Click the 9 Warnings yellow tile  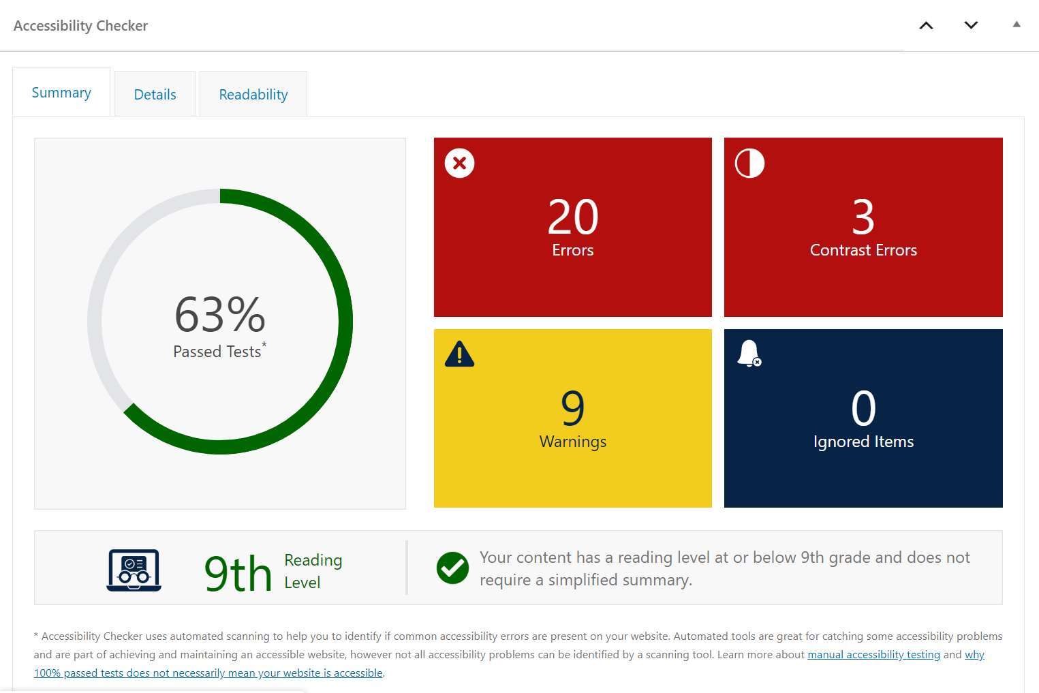(x=572, y=418)
